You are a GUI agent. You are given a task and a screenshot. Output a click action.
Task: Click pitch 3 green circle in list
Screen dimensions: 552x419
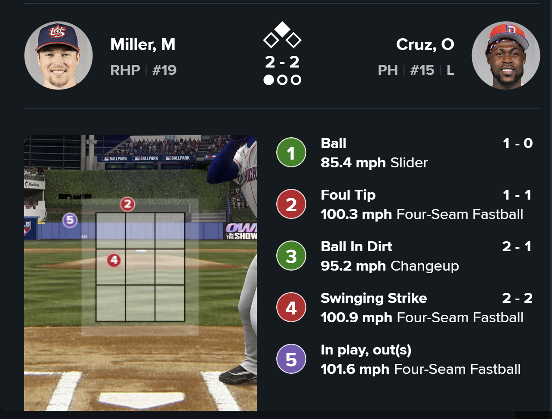pos(291,256)
